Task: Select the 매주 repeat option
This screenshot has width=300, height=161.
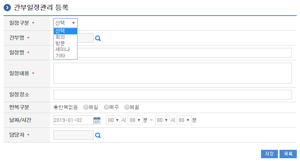Action: 106,107
